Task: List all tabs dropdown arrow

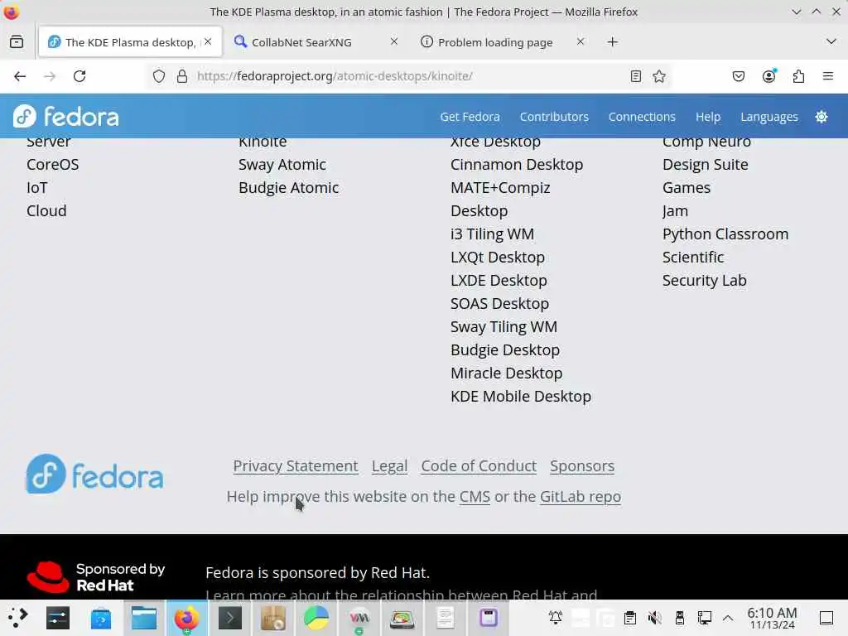Action: click(831, 41)
